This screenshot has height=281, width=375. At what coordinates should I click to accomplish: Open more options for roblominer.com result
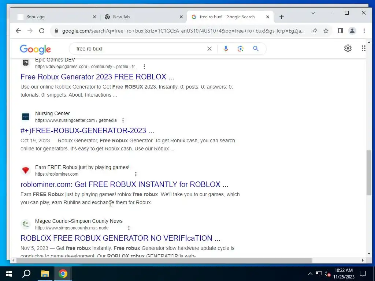click(135, 174)
